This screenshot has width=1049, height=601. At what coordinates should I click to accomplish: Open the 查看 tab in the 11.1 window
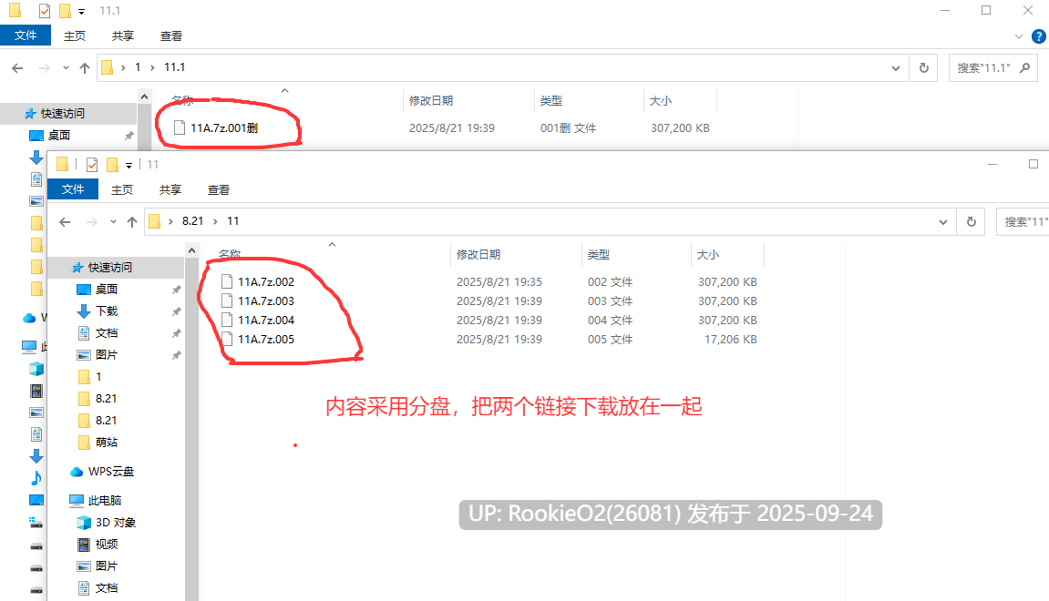coord(170,36)
